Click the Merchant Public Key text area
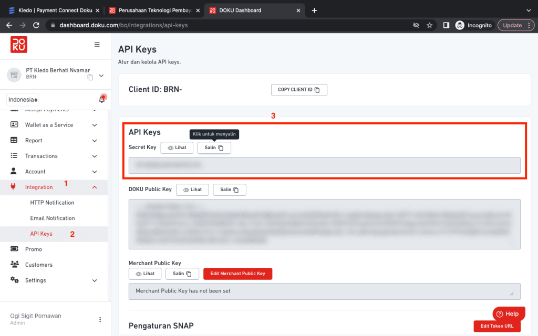 pyautogui.click(x=324, y=291)
